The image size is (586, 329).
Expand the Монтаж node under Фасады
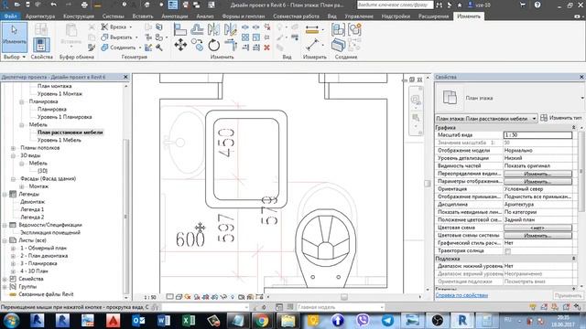pos(22,186)
